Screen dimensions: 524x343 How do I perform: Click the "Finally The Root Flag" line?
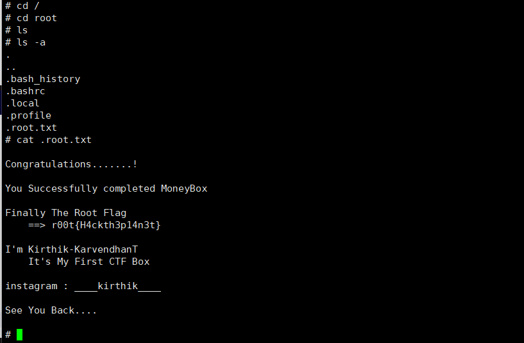click(x=66, y=213)
